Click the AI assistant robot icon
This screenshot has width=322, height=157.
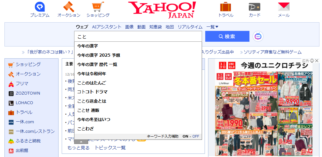[258, 36]
